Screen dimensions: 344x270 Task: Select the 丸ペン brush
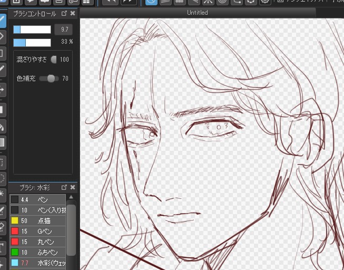[x=38, y=242]
